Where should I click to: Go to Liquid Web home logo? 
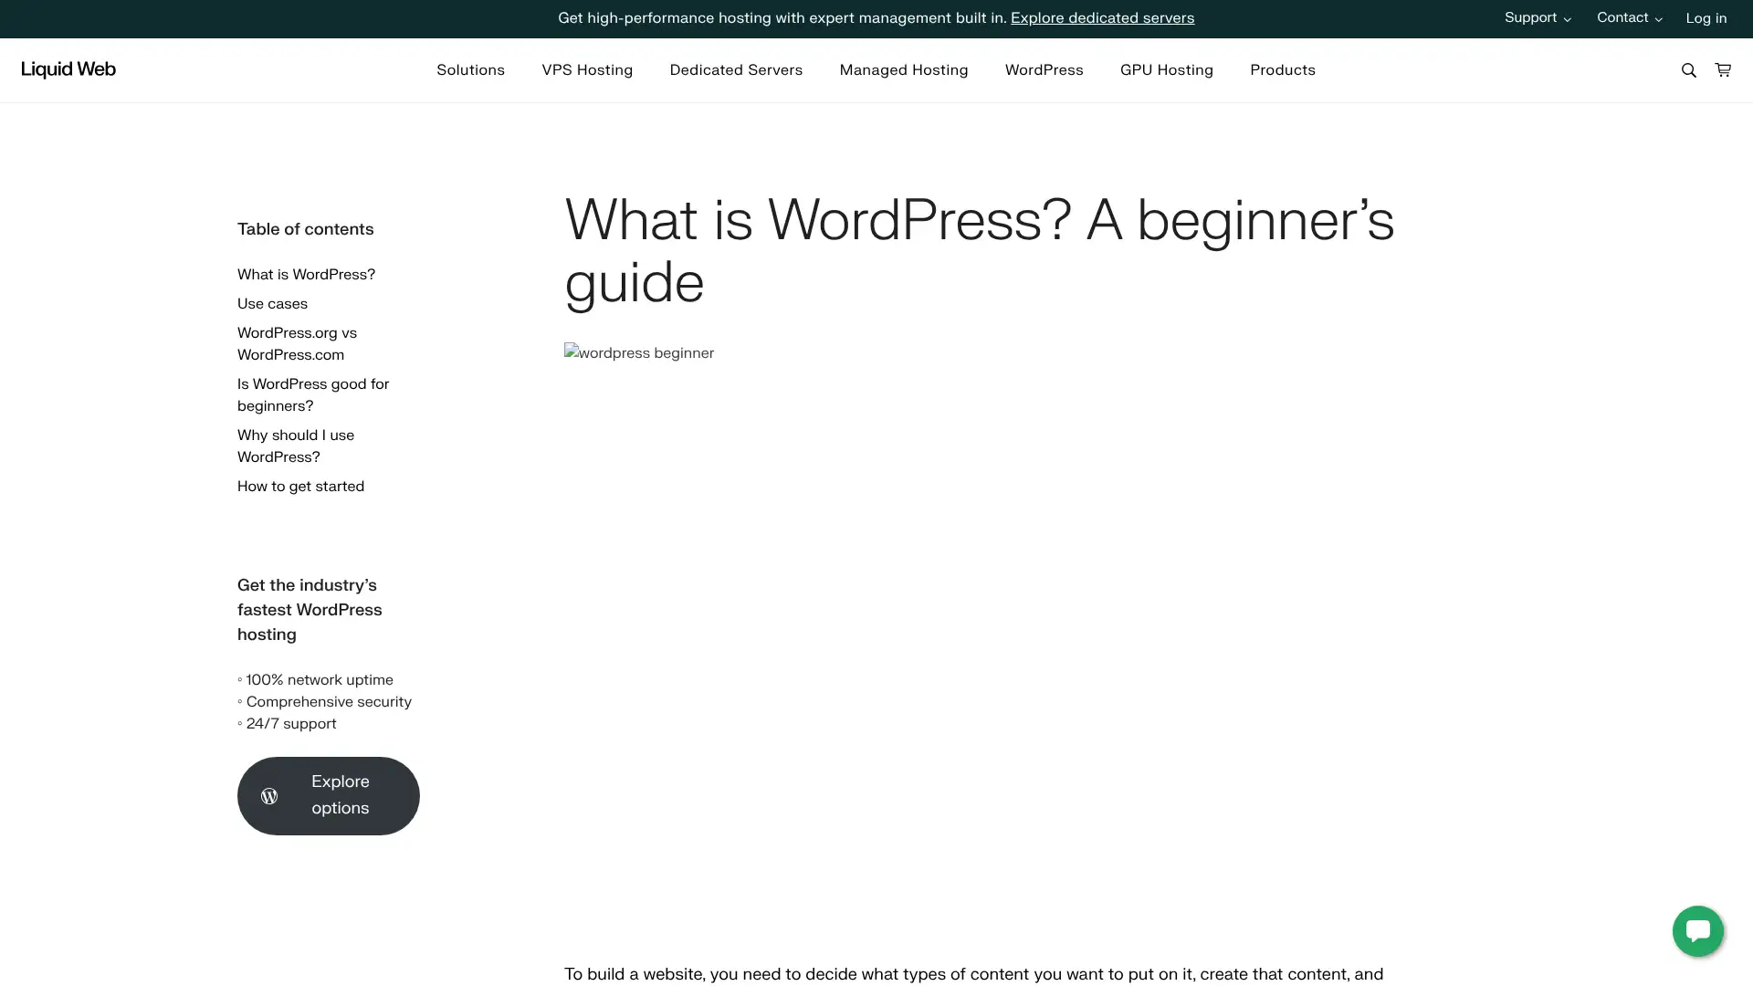(68, 69)
